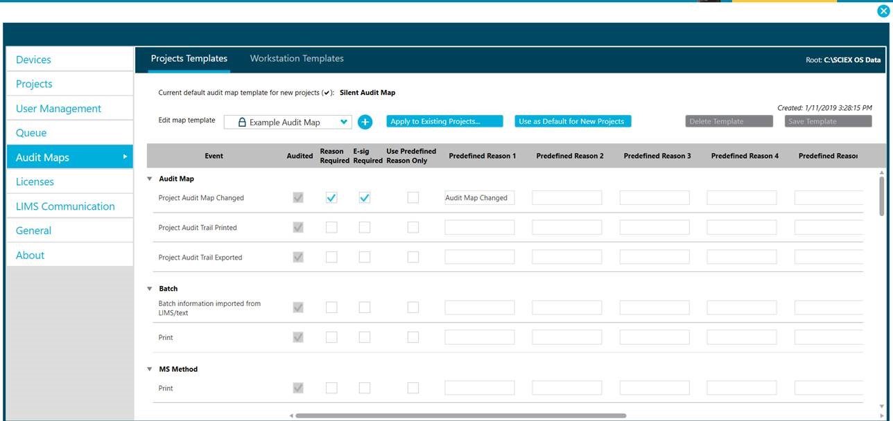Image resolution: width=893 pixels, height=421 pixels.
Task: Click the horizontal scrollbar below the table
Action: coord(460,416)
